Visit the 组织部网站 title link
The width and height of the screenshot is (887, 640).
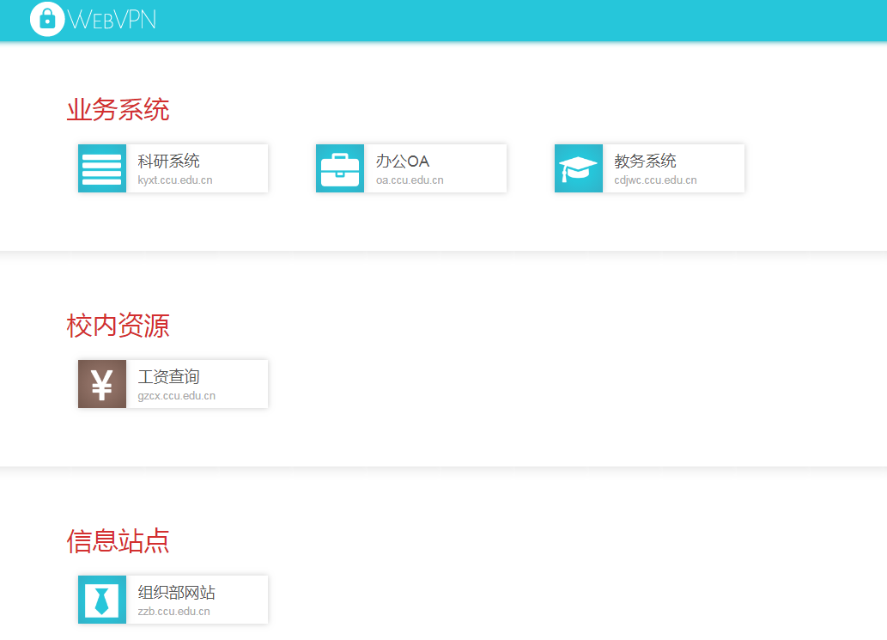point(176,592)
